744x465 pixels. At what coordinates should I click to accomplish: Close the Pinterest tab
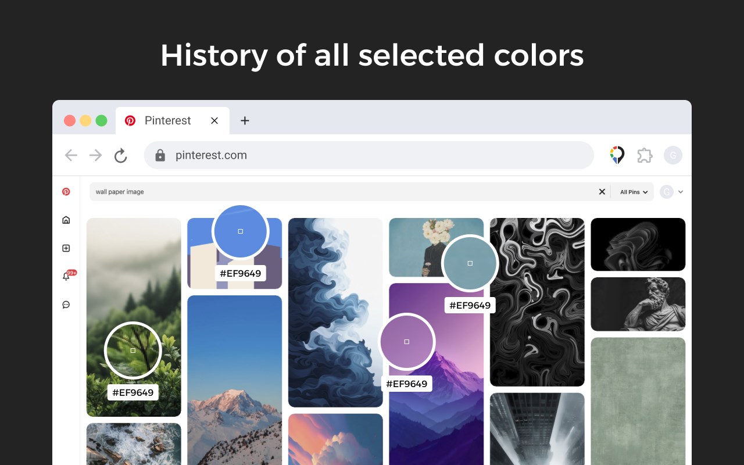[214, 120]
